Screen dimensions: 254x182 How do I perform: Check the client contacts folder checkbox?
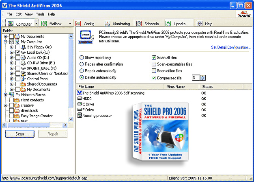point(11,100)
